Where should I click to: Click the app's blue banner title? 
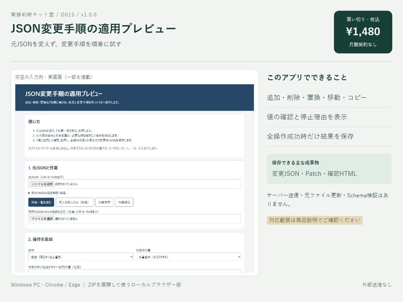(x=64, y=94)
